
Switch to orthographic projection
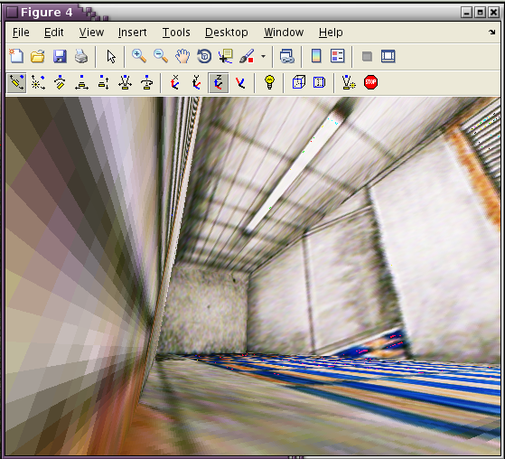pos(298,82)
